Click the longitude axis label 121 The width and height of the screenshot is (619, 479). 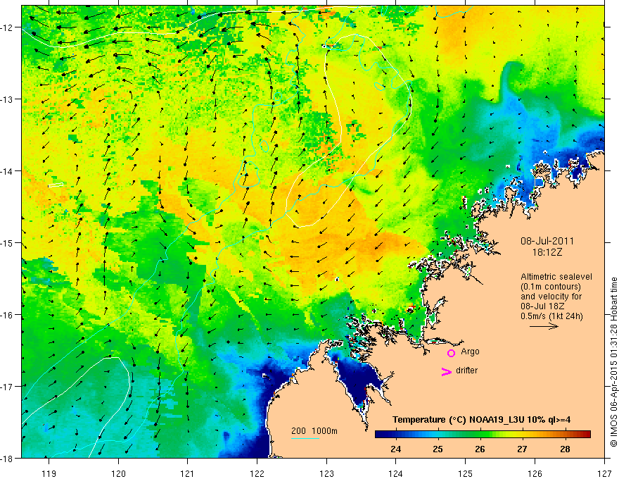[x=188, y=473]
